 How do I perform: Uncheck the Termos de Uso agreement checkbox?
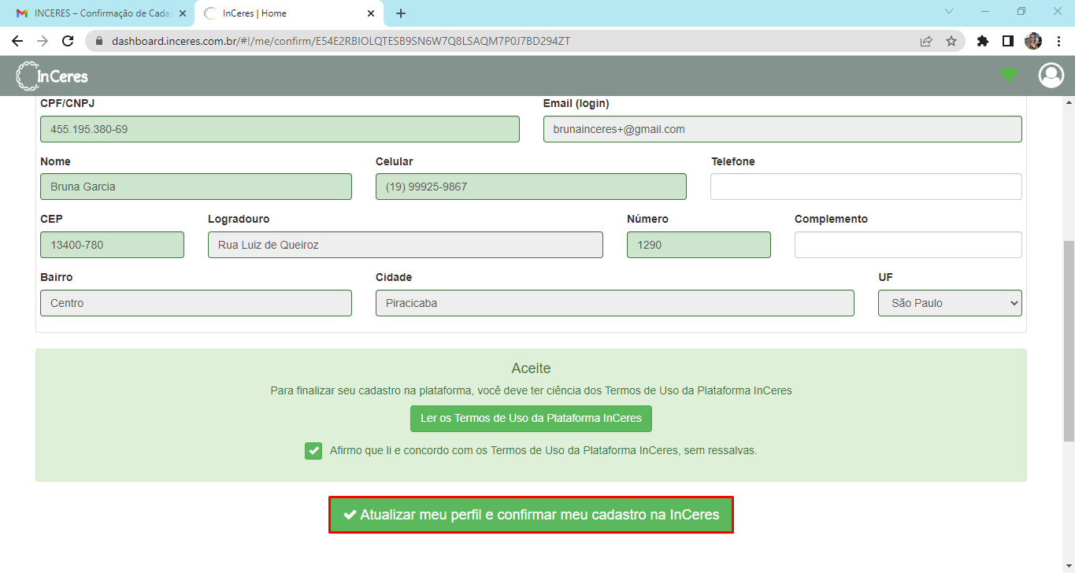pyautogui.click(x=313, y=451)
